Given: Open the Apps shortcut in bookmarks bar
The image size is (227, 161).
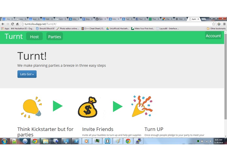Looking at the screenshot, I should (x=5, y=29).
